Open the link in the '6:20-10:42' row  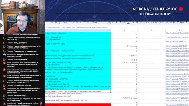[177, 56]
